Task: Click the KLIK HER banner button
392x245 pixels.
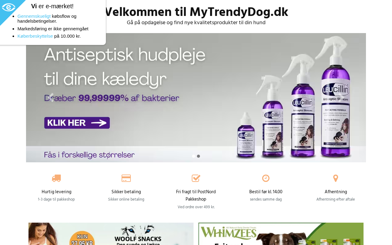Action: [x=77, y=123]
